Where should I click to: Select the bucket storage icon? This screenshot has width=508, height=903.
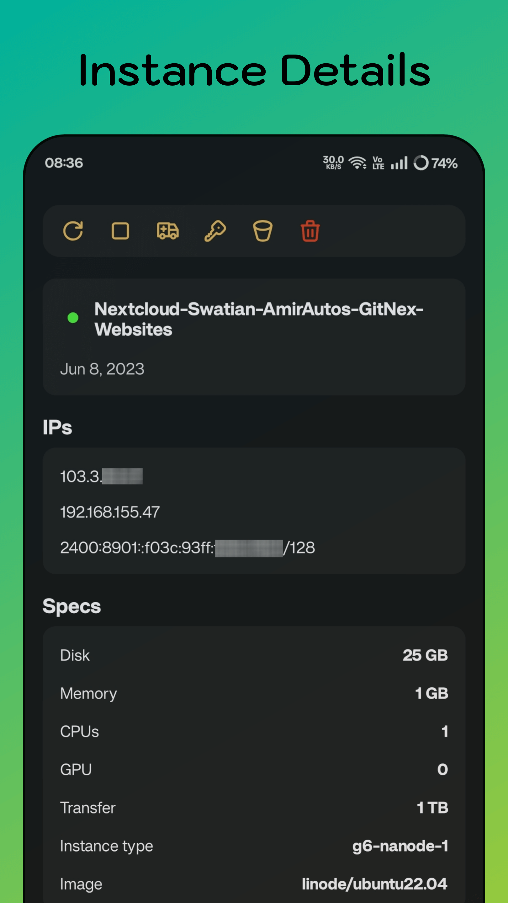[x=262, y=231]
